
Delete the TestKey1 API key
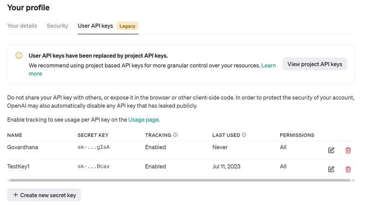pos(348,169)
